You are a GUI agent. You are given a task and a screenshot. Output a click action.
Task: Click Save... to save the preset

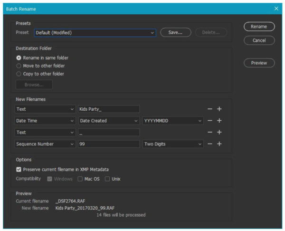point(176,32)
